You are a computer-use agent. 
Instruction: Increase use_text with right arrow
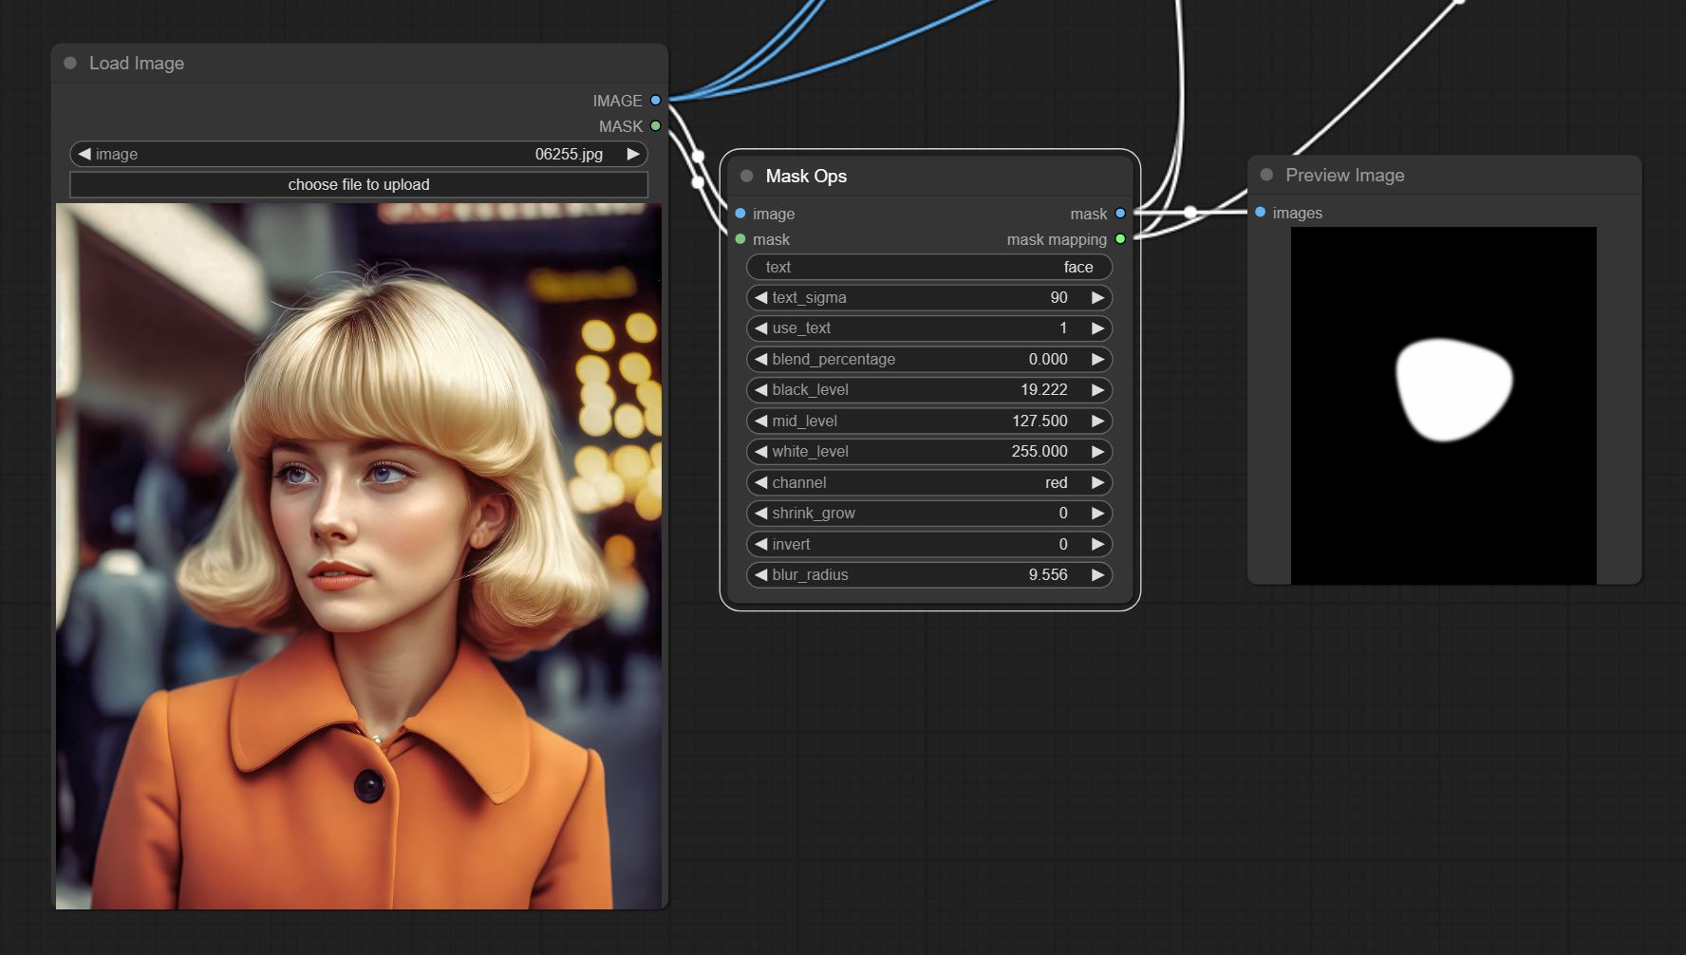coord(1098,328)
